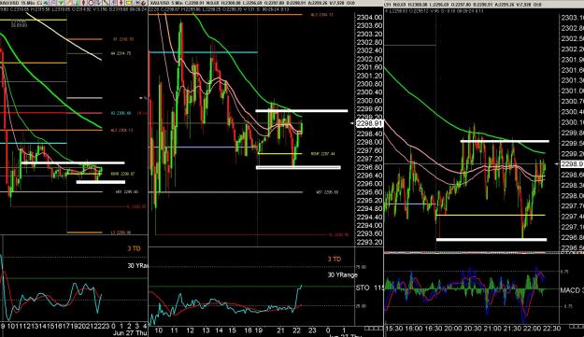The height and width of the screenshot is (337, 584).
Task: Click the 2304.00 price axis label
Action: (x=369, y=18)
